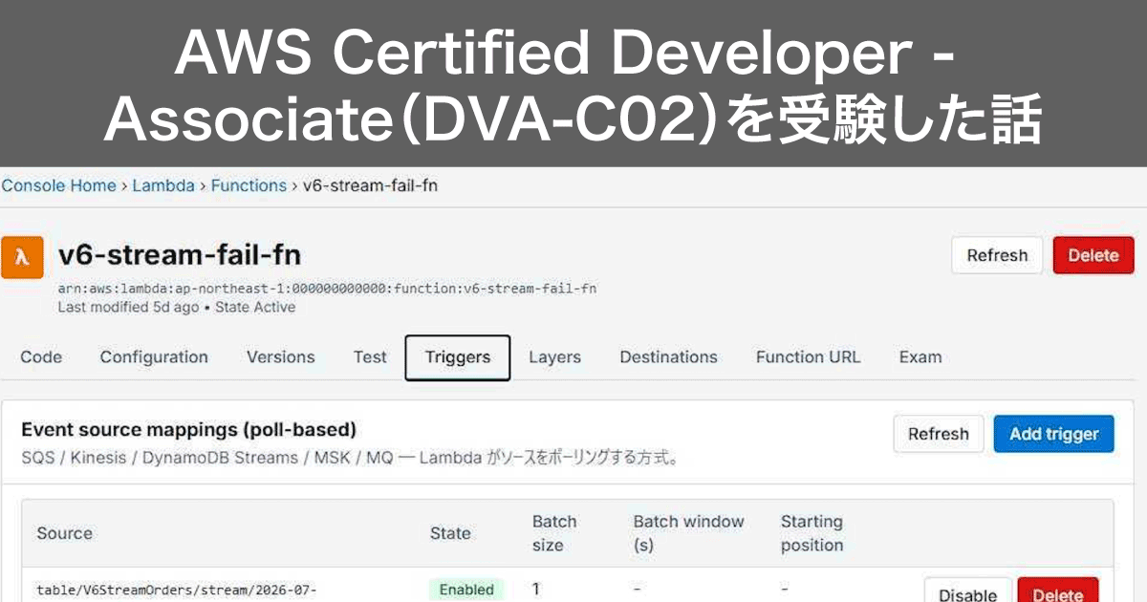Go to Lambda breadcrumb link
Screen dimensions: 1147x602
pos(163,185)
